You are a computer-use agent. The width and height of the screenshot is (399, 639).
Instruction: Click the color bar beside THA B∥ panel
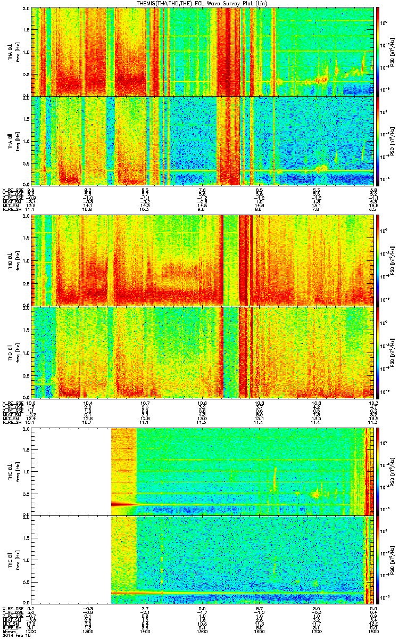(x=377, y=140)
